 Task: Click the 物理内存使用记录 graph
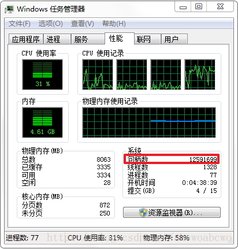tap(149, 122)
